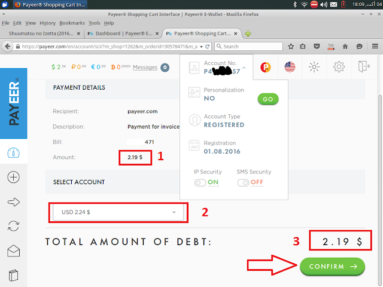Toggle theme with the sun icon

(314, 67)
